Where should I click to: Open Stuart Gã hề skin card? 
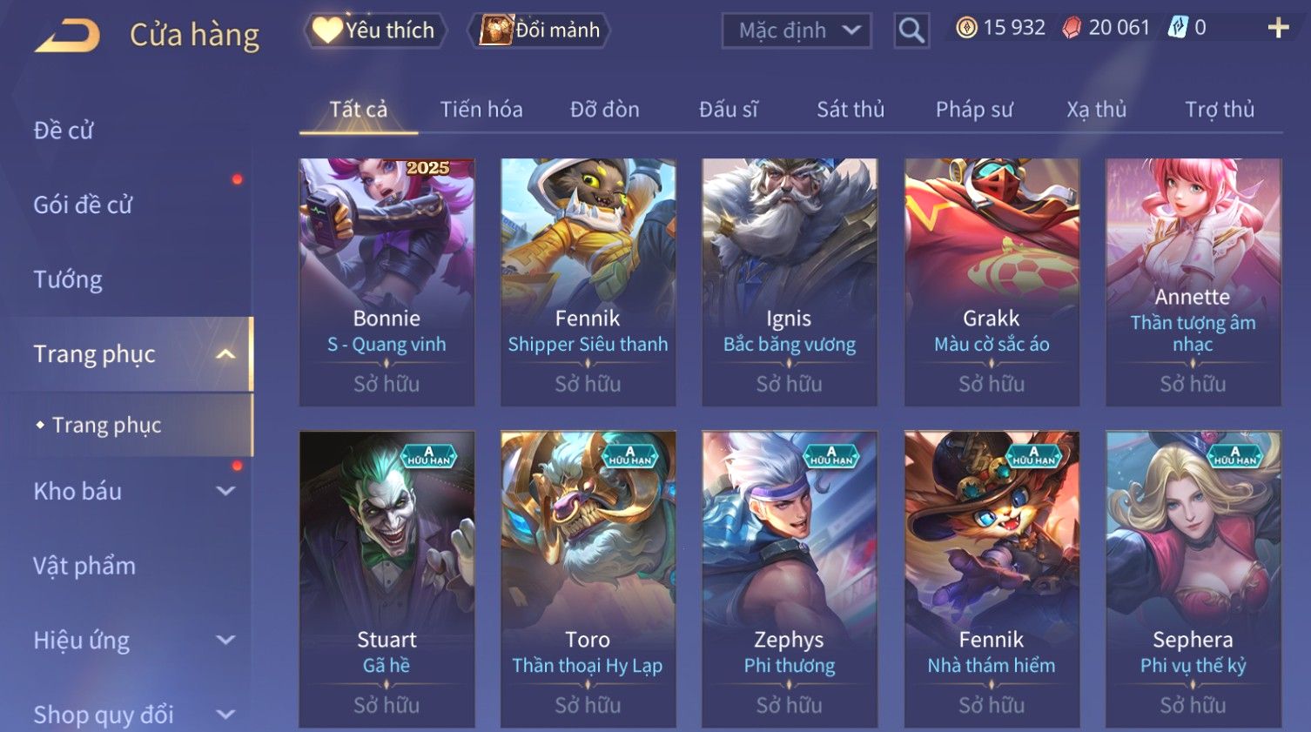(387, 579)
